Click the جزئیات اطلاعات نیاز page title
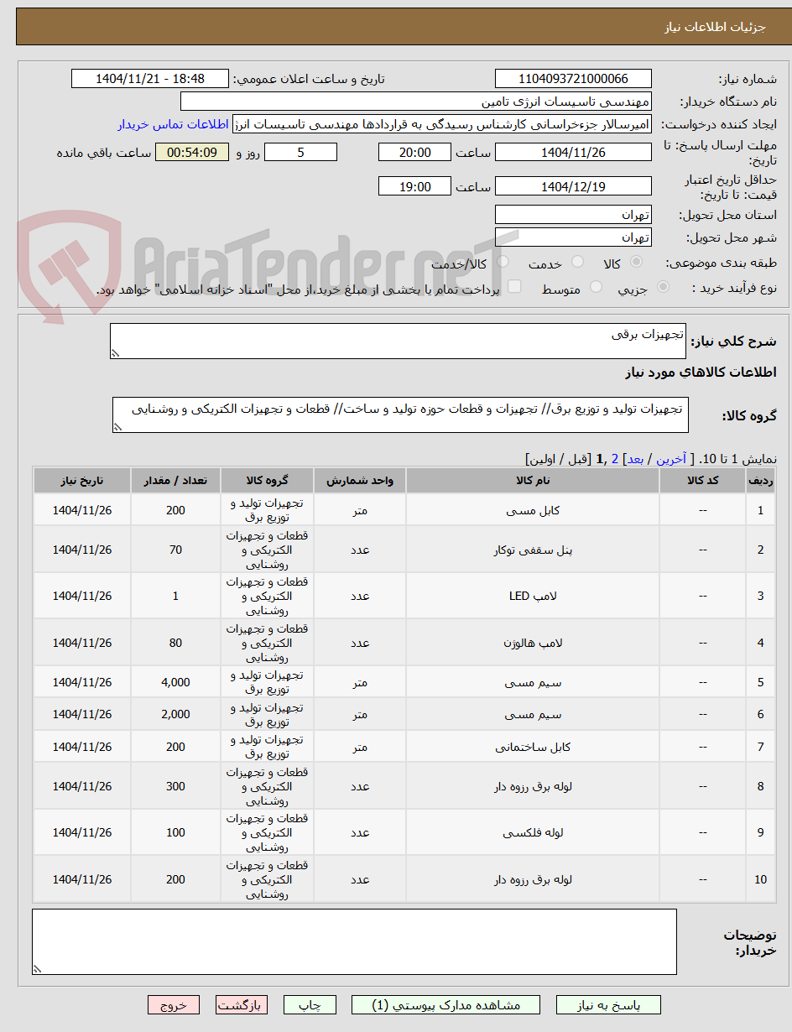This screenshot has height=1032, width=792. pos(716,27)
